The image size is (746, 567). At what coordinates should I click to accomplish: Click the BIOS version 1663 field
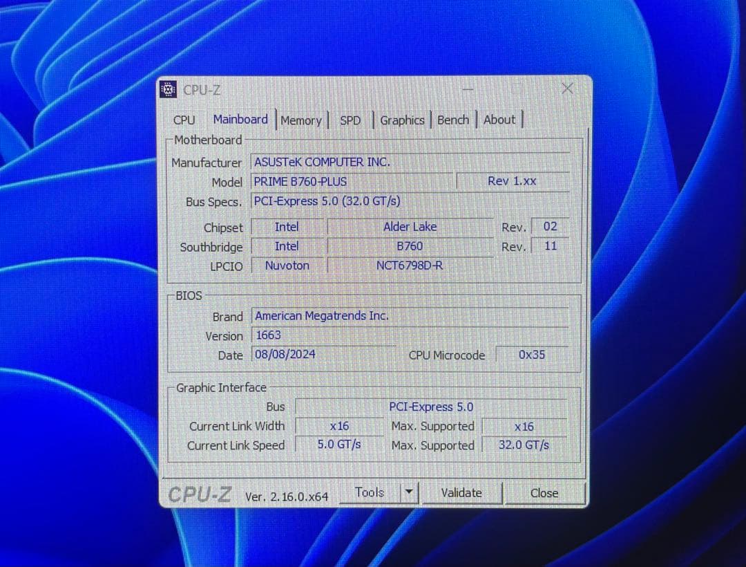point(410,335)
